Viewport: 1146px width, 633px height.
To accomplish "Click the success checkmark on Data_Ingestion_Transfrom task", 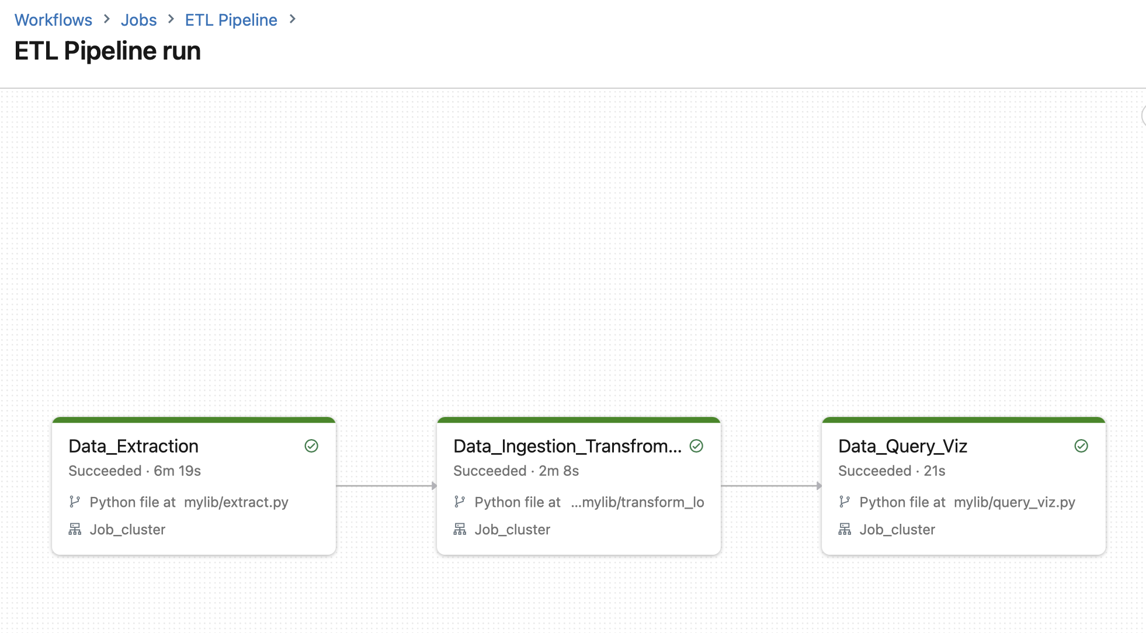I will click(696, 446).
